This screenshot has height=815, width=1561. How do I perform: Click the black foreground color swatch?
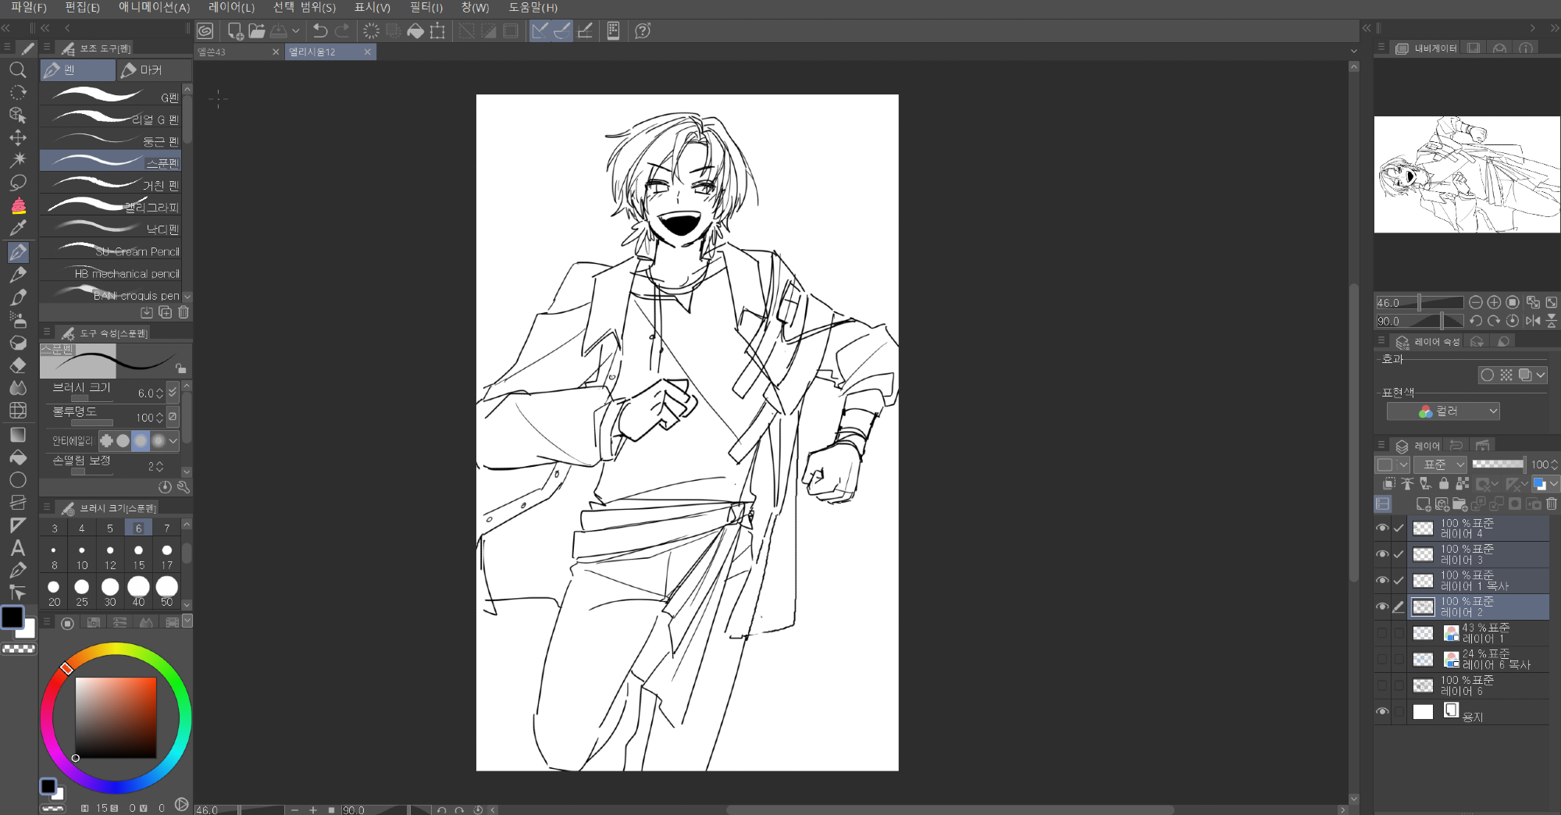point(12,617)
